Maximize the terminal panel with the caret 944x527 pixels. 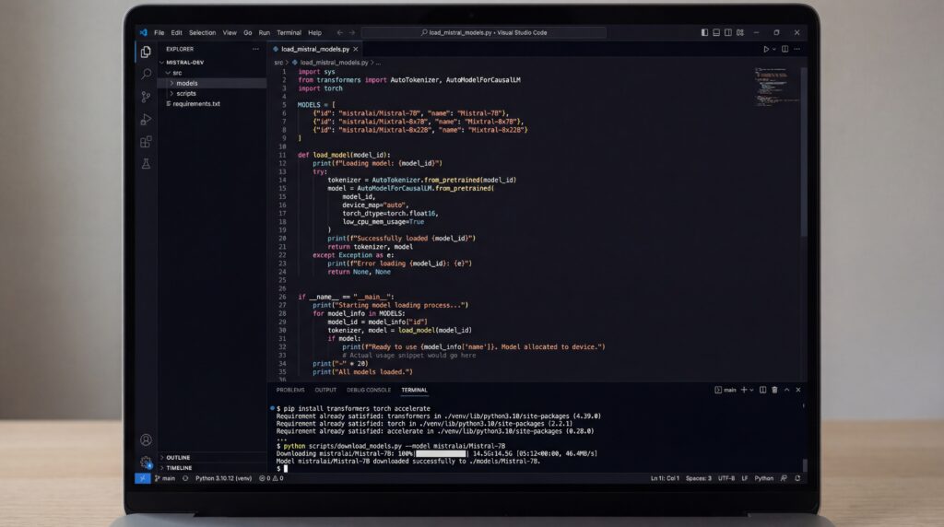click(787, 390)
